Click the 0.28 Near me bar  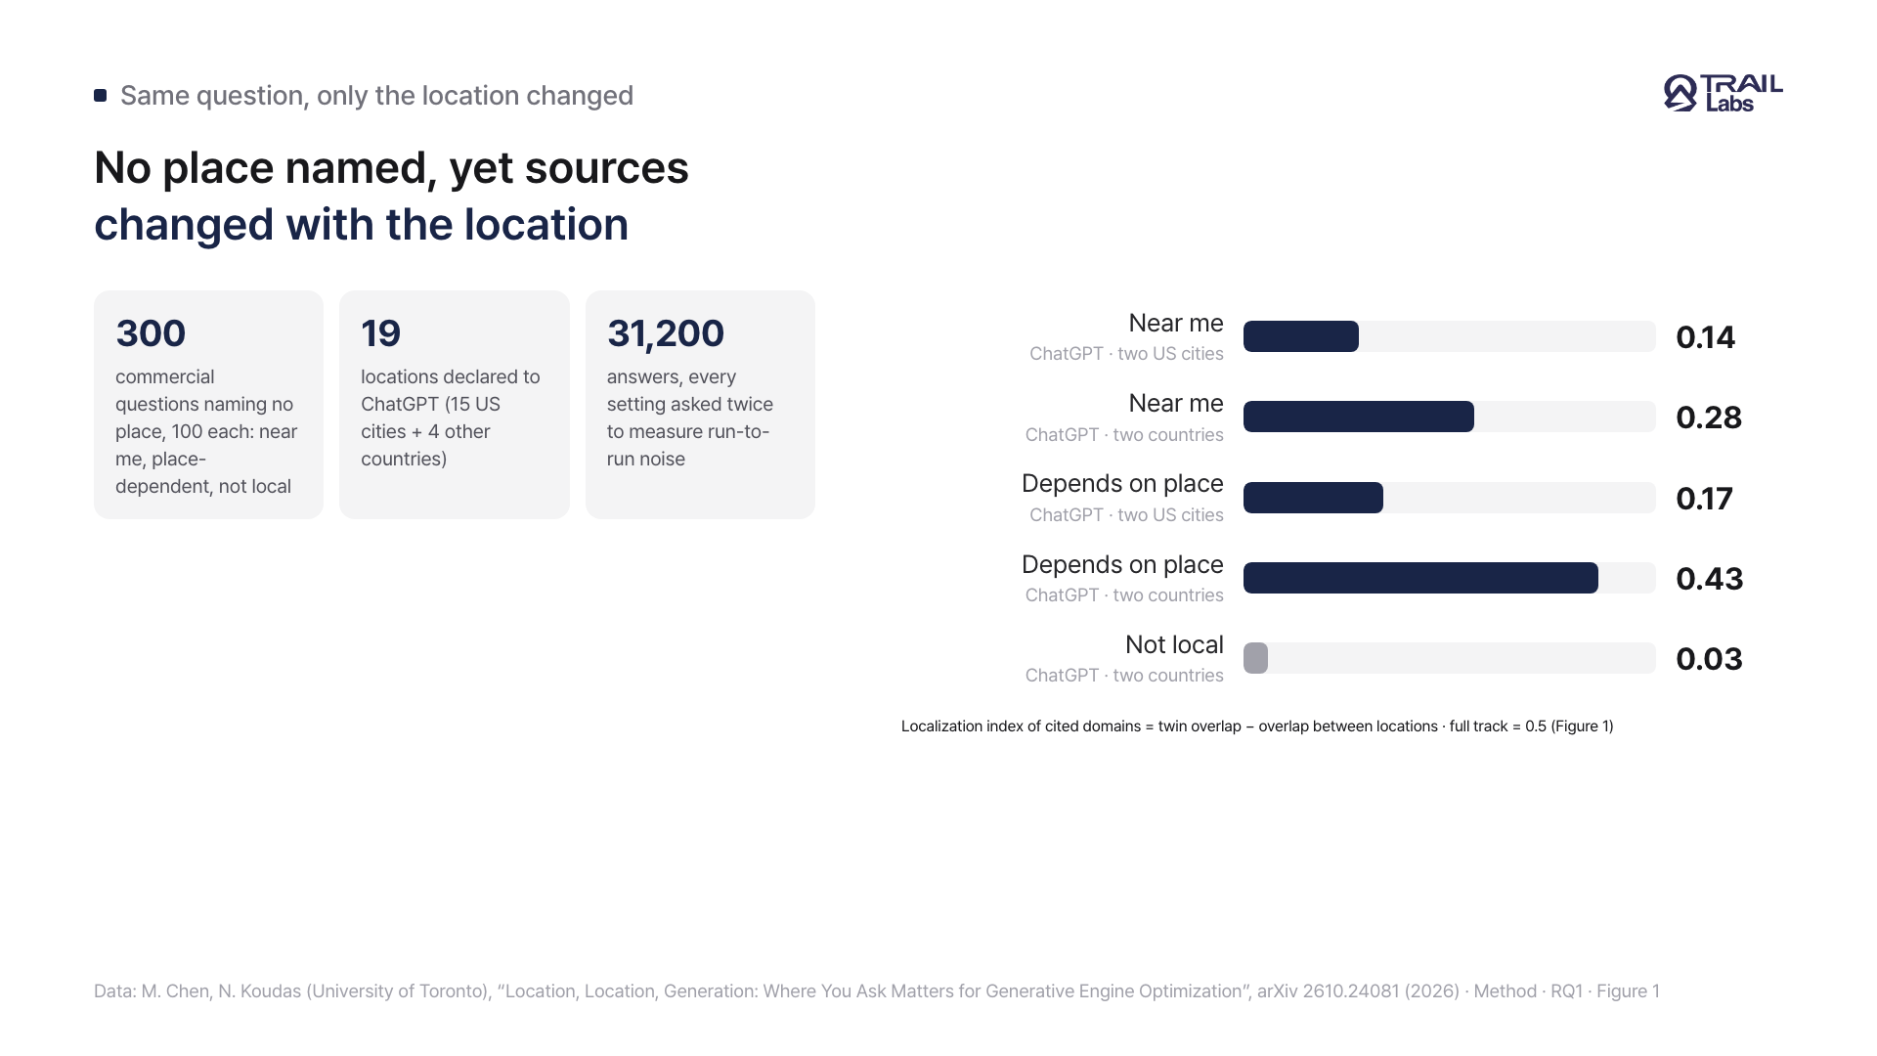1359,417
